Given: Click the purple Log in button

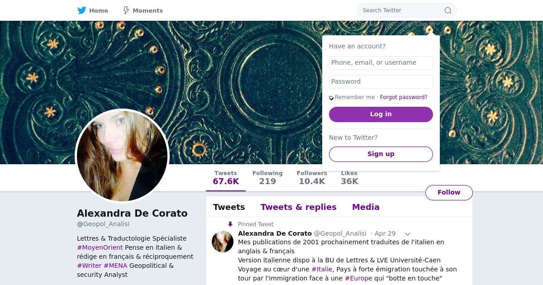Looking at the screenshot, I should pos(381,114).
